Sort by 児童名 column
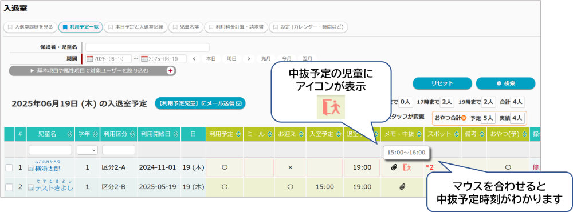The height and width of the screenshot is (212, 573). [x=69, y=134]
